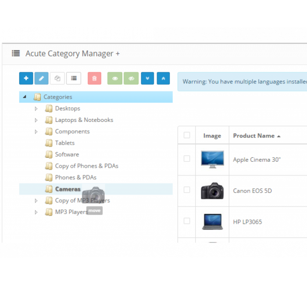Click the list view icon button
This screenshot has width=307, height=285.
[73, 78]
